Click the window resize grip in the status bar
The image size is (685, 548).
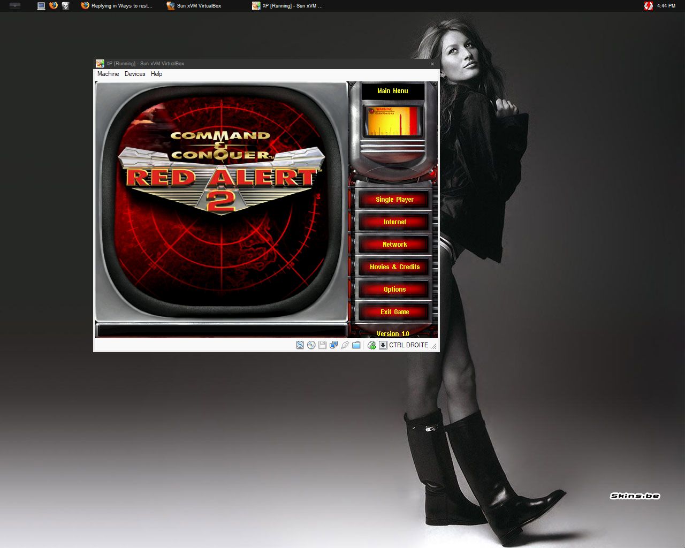pos(434,346)
